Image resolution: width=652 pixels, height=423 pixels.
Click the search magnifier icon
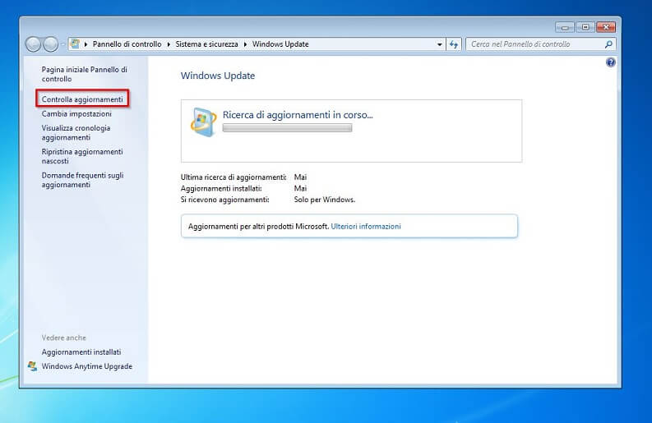pyautogui.click(x=608, y=44)
